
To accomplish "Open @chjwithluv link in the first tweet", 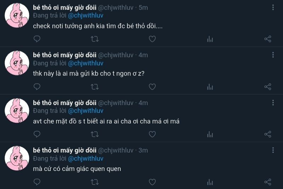I will point(86,16).
